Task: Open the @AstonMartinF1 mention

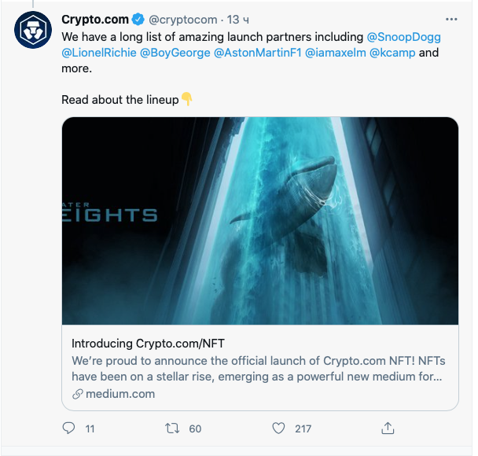Action: coord(257,53)
